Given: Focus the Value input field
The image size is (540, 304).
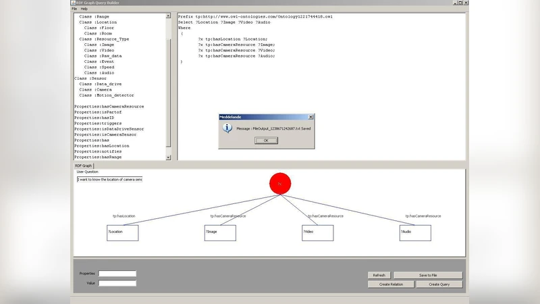Looking at the screenshot, I should pyautogui.click(x=117, y=283).
